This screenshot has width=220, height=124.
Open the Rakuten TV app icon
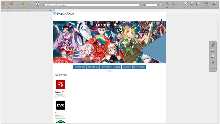pos(61,84)
